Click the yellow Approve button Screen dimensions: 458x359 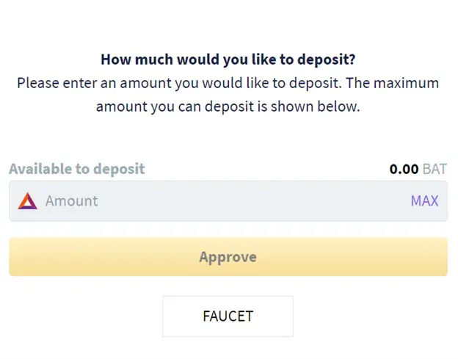click(228, 257)
